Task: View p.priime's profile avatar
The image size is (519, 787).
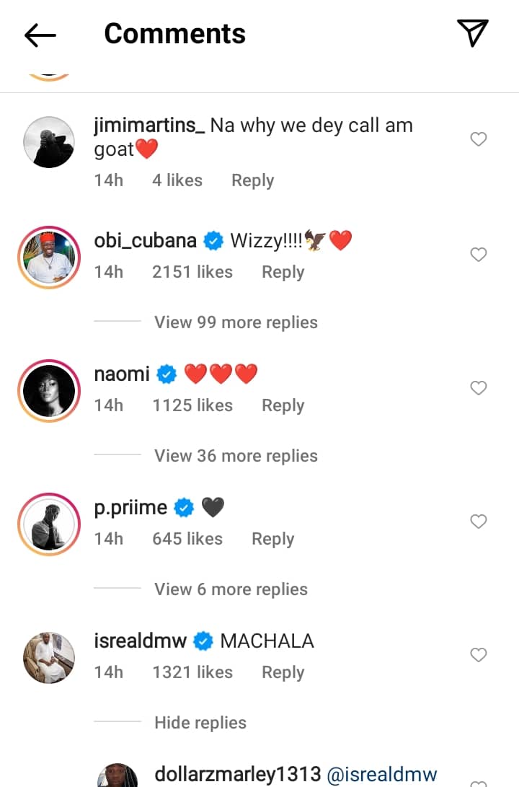Action: coord(49,525)
